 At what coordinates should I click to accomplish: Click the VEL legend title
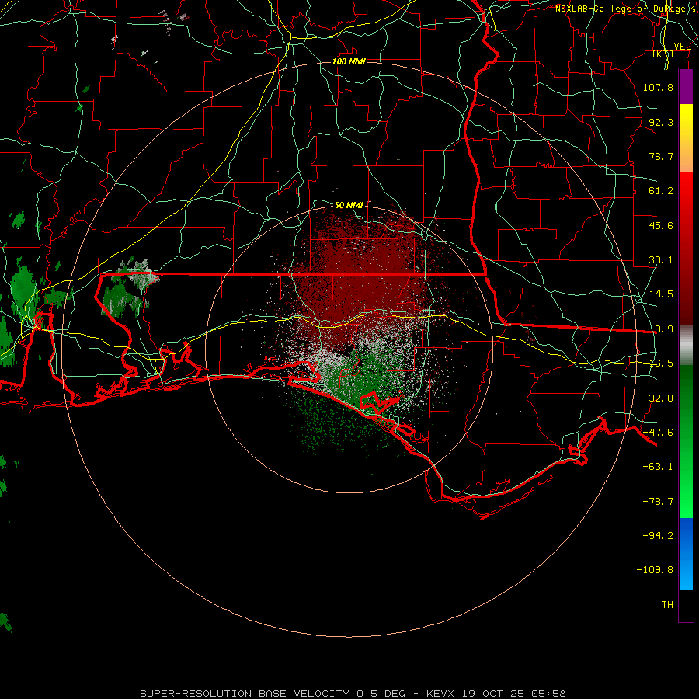682,47
